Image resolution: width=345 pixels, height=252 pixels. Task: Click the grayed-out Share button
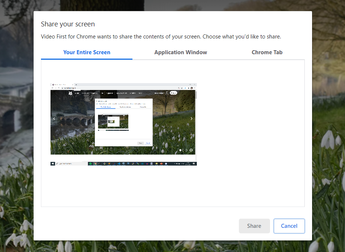tap(254, 226)
